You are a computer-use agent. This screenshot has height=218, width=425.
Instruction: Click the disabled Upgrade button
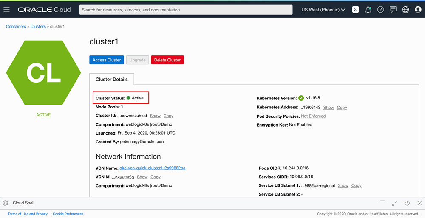click(137, 60)
